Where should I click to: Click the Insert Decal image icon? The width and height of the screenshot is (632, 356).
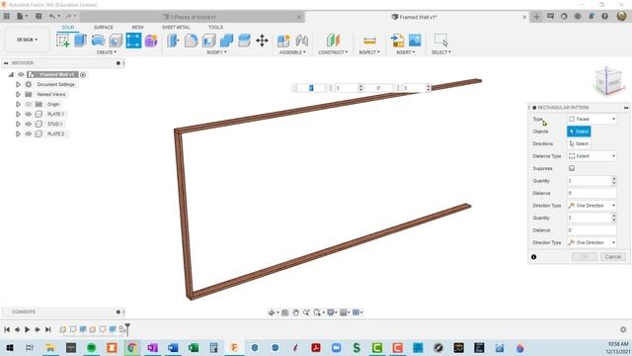click(415, 41)
